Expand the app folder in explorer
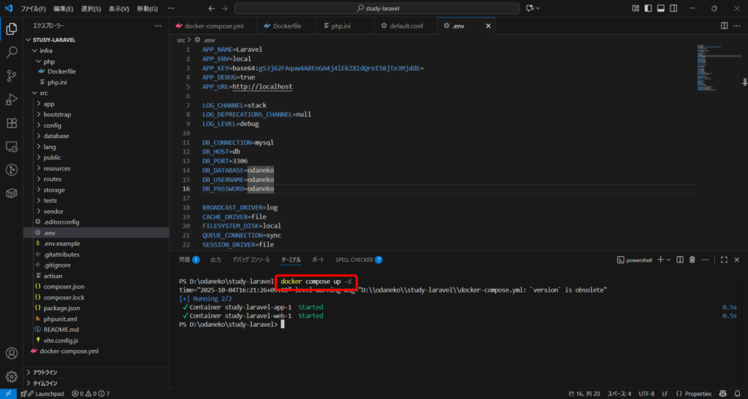This screenshot has width=748, height=399. 49,104
